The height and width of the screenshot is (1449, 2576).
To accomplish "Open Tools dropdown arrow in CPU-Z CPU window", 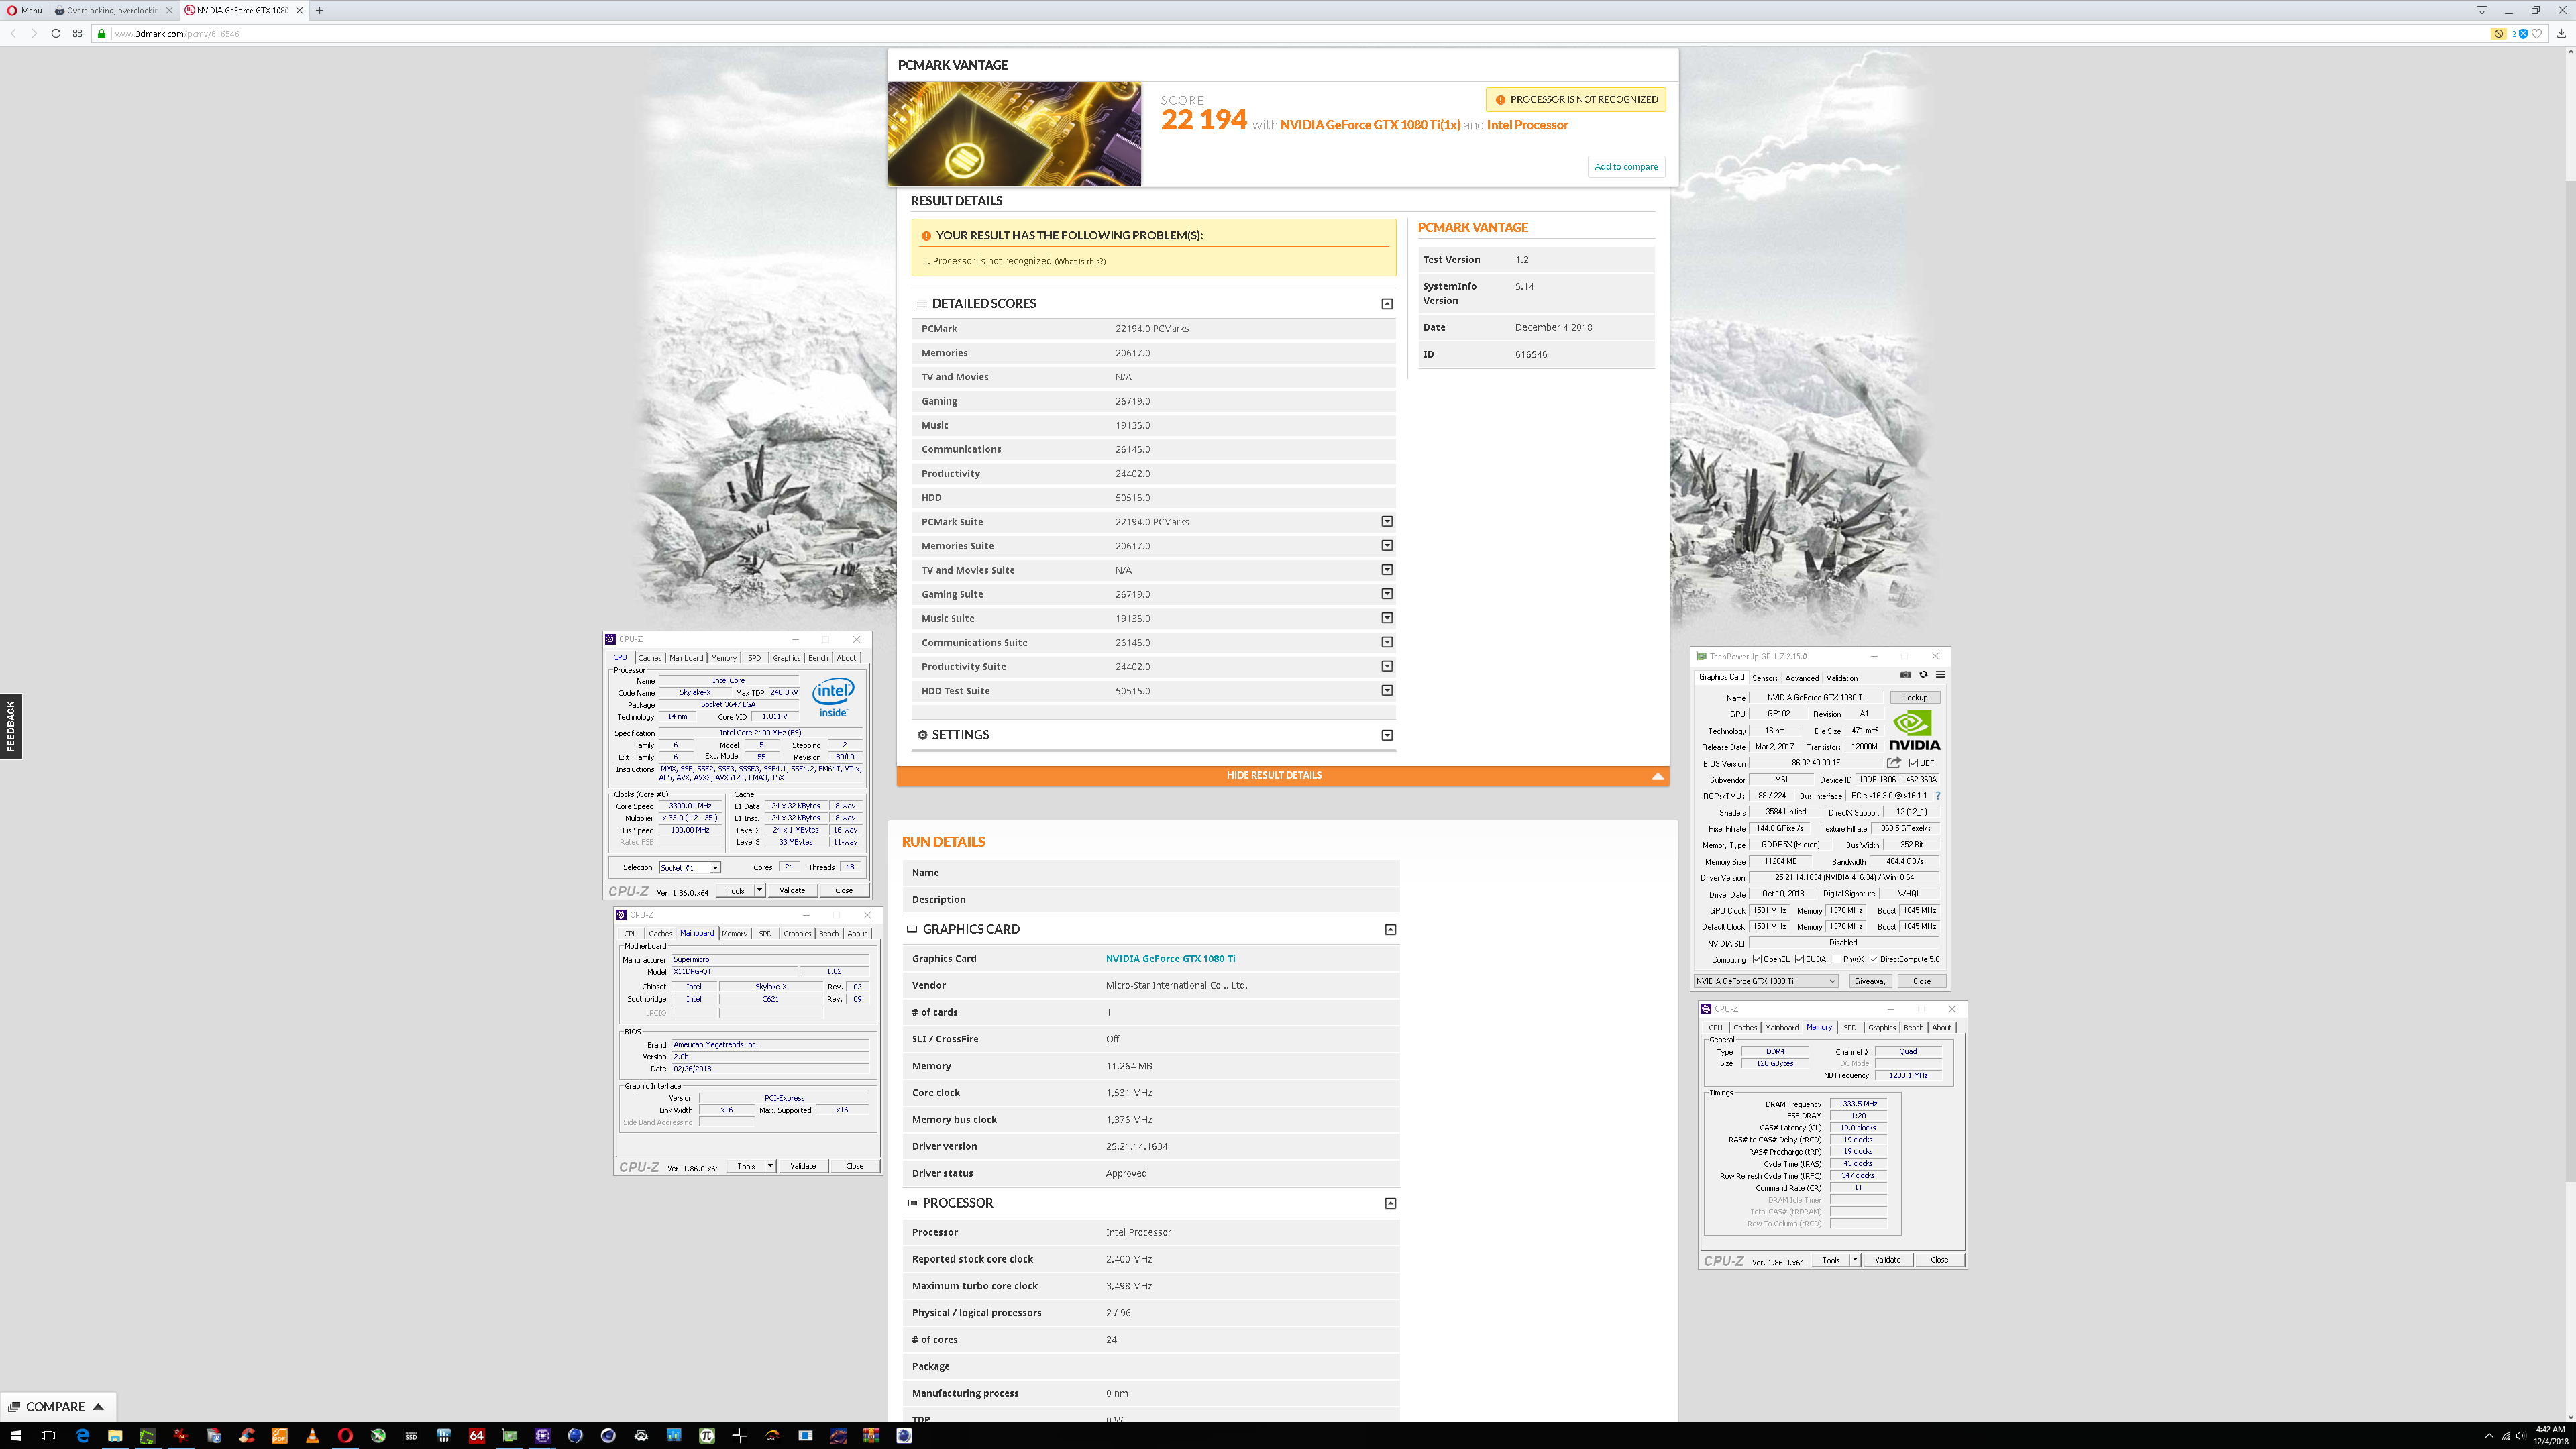I will pos(760,890).
